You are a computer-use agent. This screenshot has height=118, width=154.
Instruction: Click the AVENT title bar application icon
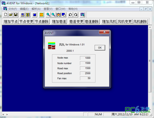tap(4, 3)
